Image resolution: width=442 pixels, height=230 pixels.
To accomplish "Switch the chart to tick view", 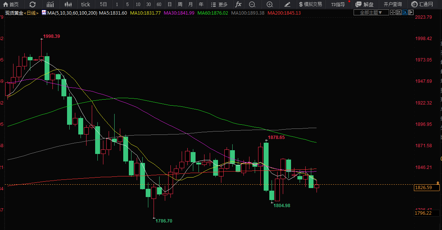I will 85,4.
